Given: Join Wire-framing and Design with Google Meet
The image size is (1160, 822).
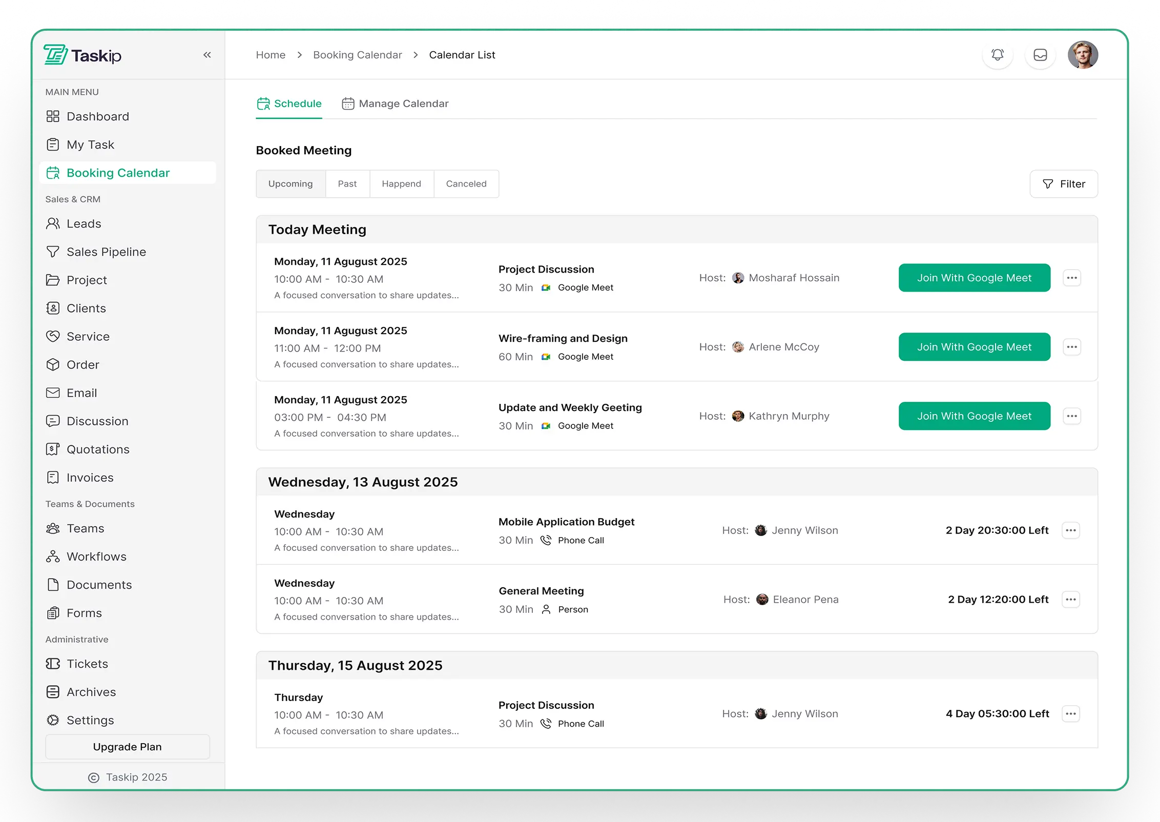Looking at the screenshot, I should (x=974, y=347).
